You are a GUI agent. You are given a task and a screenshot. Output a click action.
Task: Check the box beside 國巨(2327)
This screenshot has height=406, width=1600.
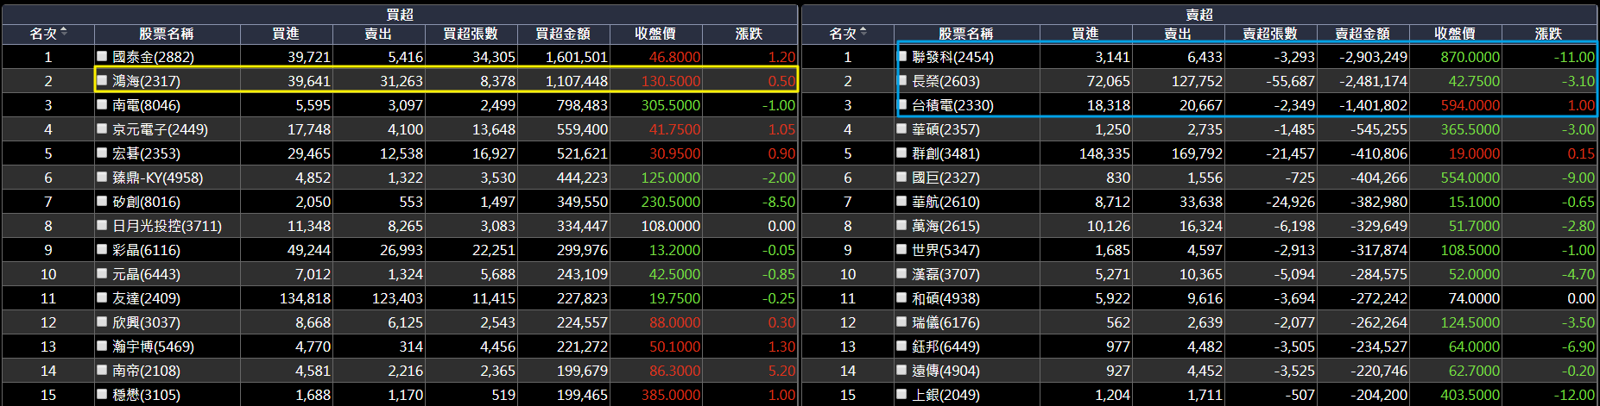click(902, 177)
